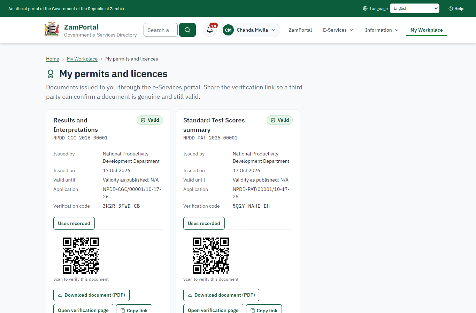Click the ribbon icon beside page heading
The image size is (476, 313).
click(x=51, y=74)
